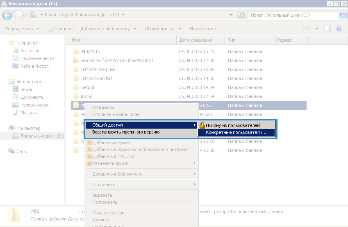Click the Открыть toolbar button
This screenshot has width=348, height=227.
click(60, 29)
